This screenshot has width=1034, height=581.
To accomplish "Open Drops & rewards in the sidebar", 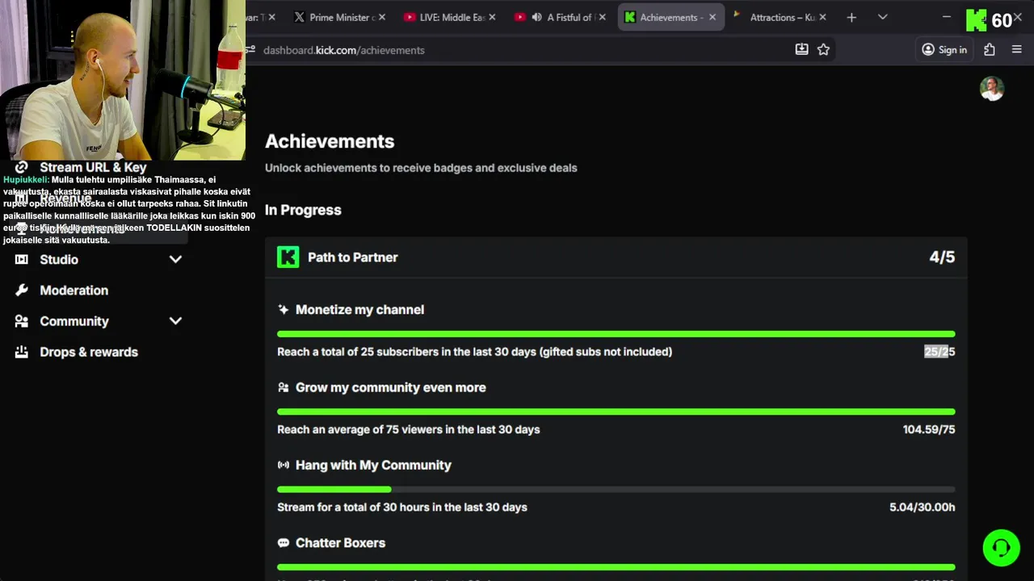I will tap(89, 352).
